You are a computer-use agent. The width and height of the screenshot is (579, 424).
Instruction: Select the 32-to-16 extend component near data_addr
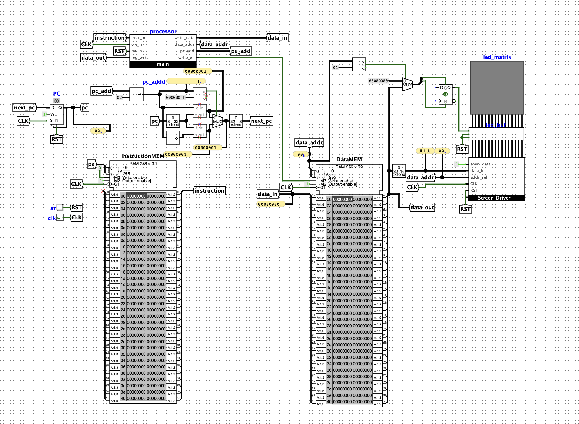point(399,171)
